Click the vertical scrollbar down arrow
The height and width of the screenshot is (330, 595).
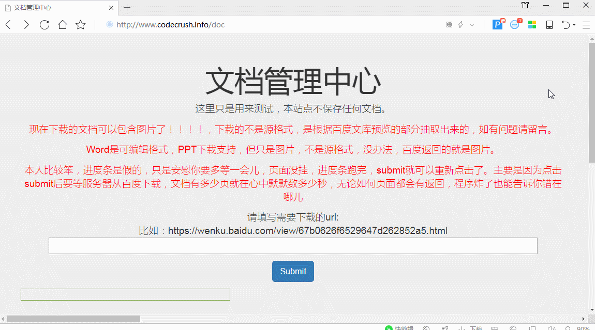pyautogui.click(x=591, y=310)
